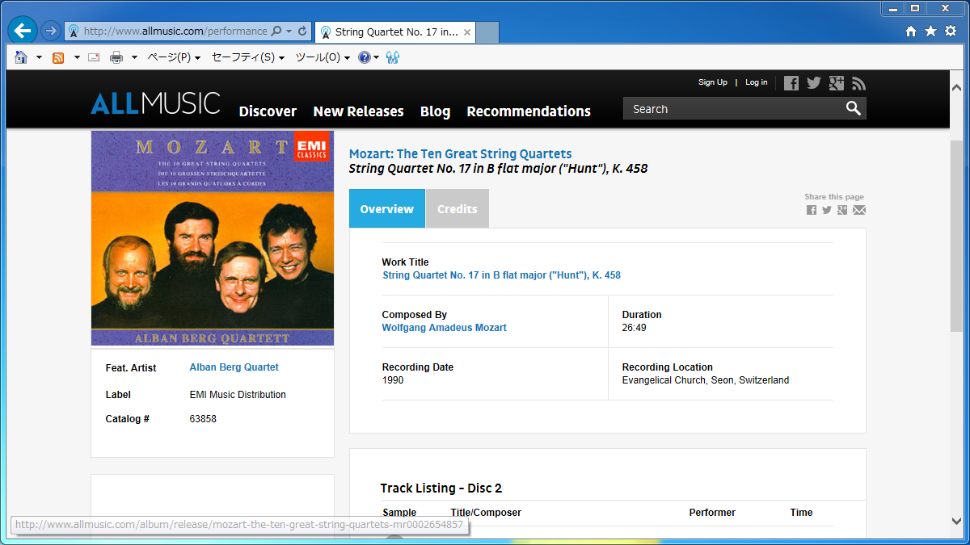Open the Work Title String Quartet No. 17 link
970x545 pixels.
tap(501, 275)
